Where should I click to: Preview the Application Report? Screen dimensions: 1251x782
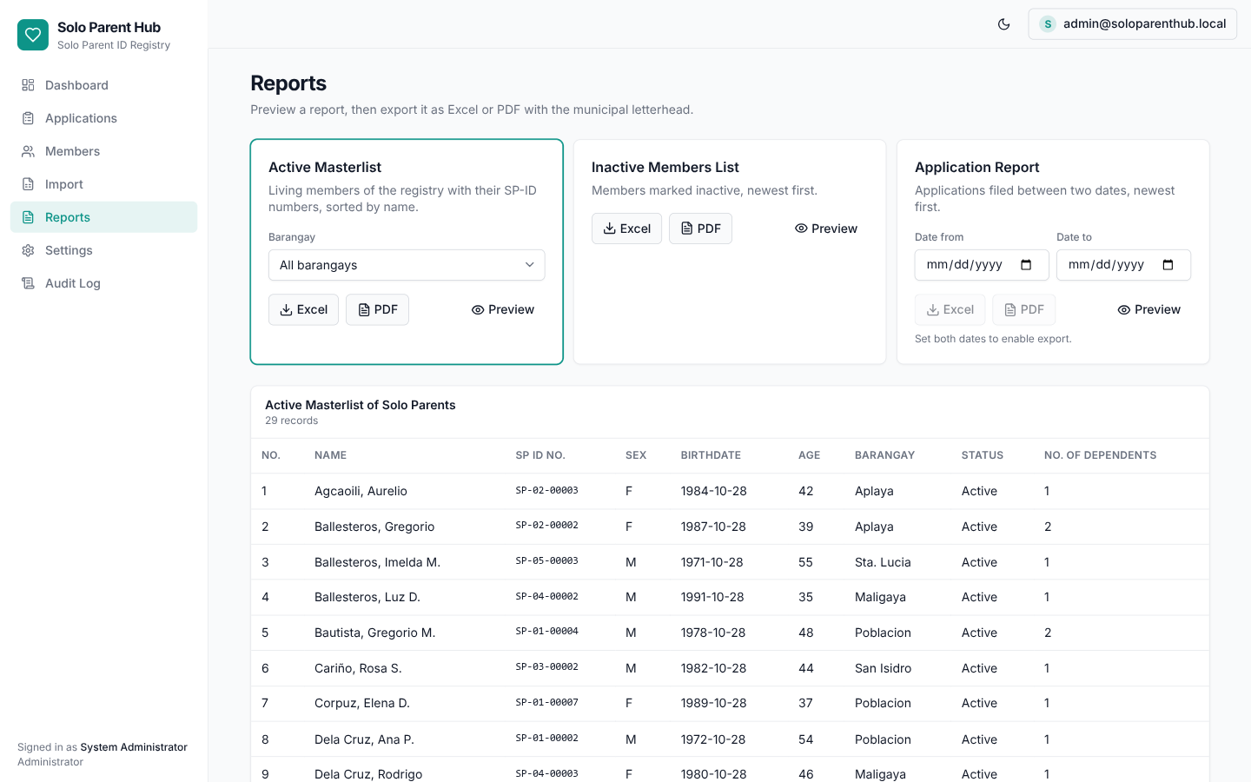coord(1149,309)
